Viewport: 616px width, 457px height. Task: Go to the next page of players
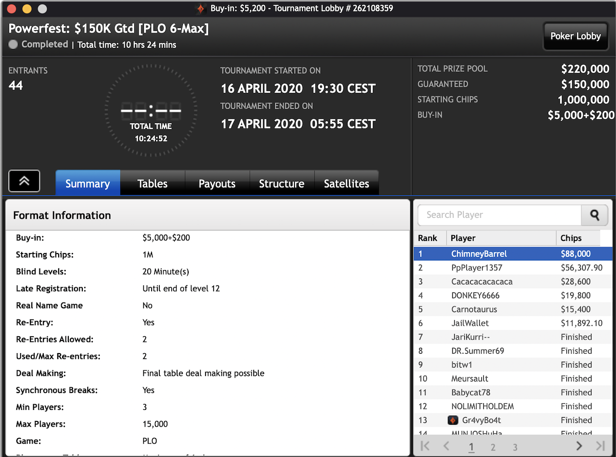pos(579,446)
